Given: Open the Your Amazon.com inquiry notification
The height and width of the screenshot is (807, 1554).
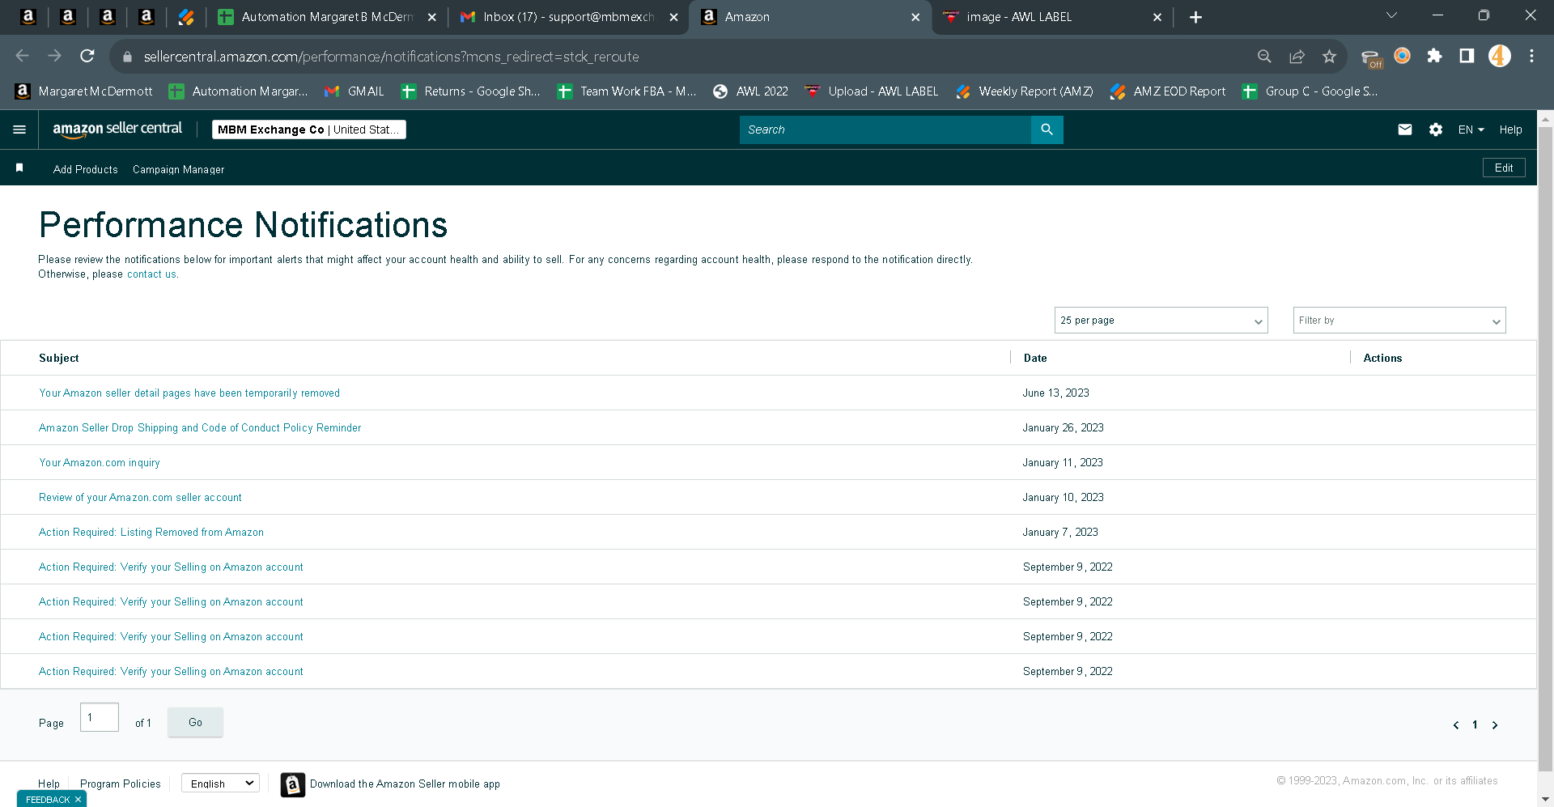Looking at the screenshot, I should tap(100, 463).
